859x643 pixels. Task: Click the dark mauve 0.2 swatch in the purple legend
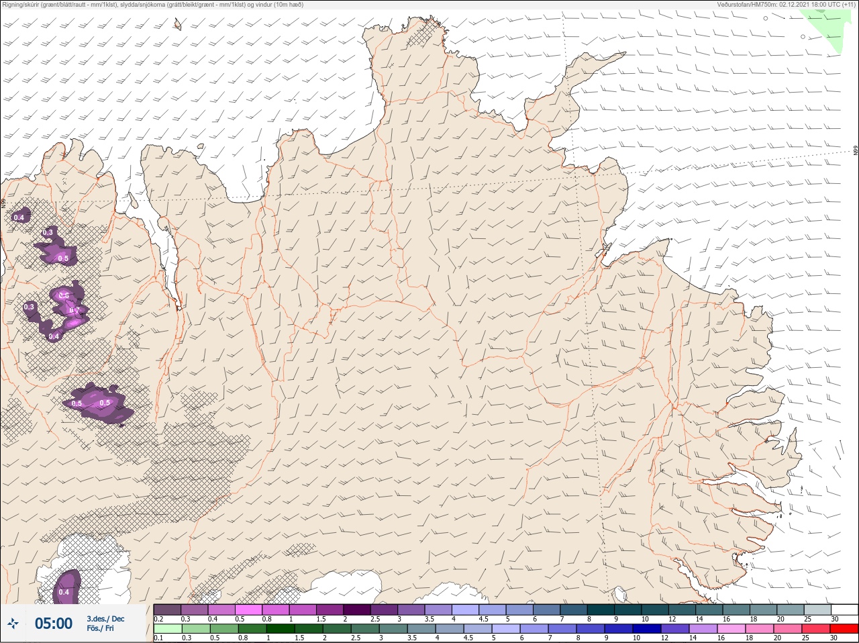[167, 609]
